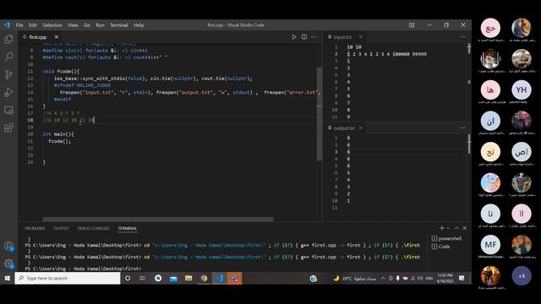
Task: Show the +5 more participants
Action: click(522, 276)
